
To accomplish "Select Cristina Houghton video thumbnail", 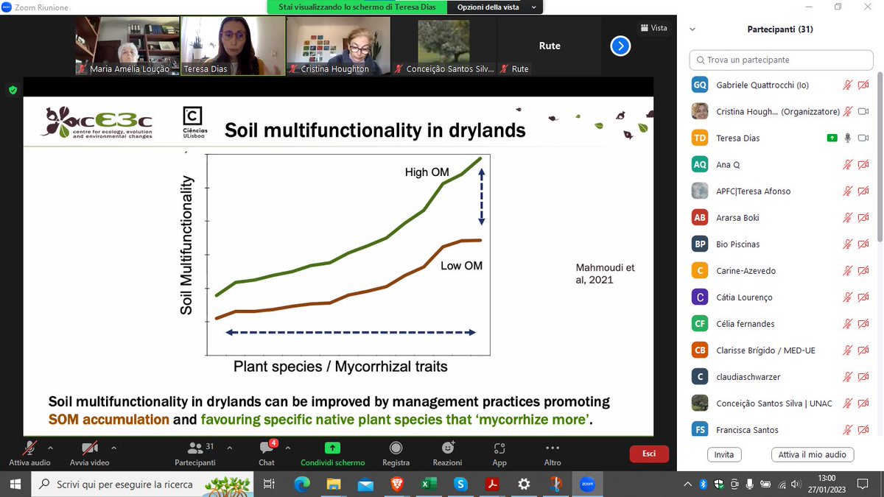I will point(338,46).
